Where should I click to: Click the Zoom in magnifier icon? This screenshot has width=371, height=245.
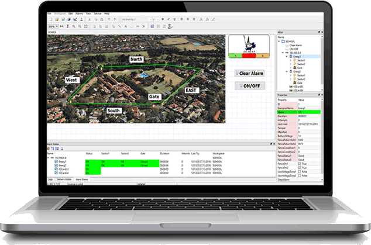[x=74, y=26]
